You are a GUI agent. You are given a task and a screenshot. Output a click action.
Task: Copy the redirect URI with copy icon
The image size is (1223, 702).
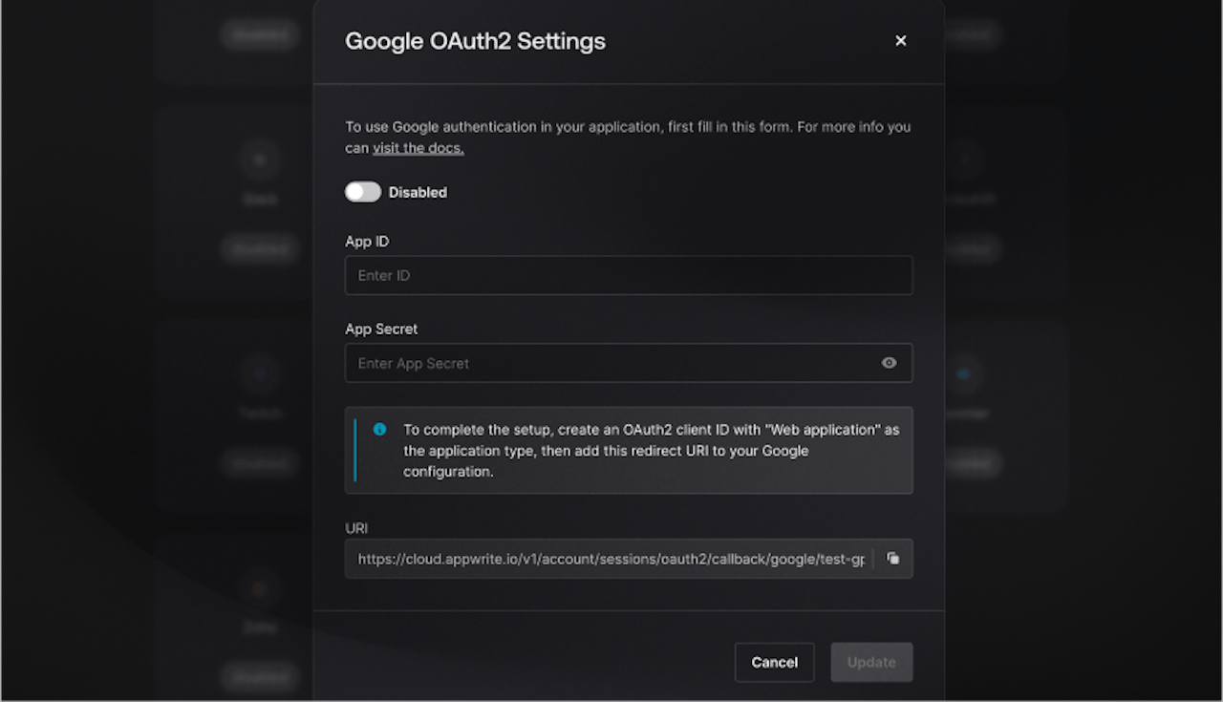point(892,559)
